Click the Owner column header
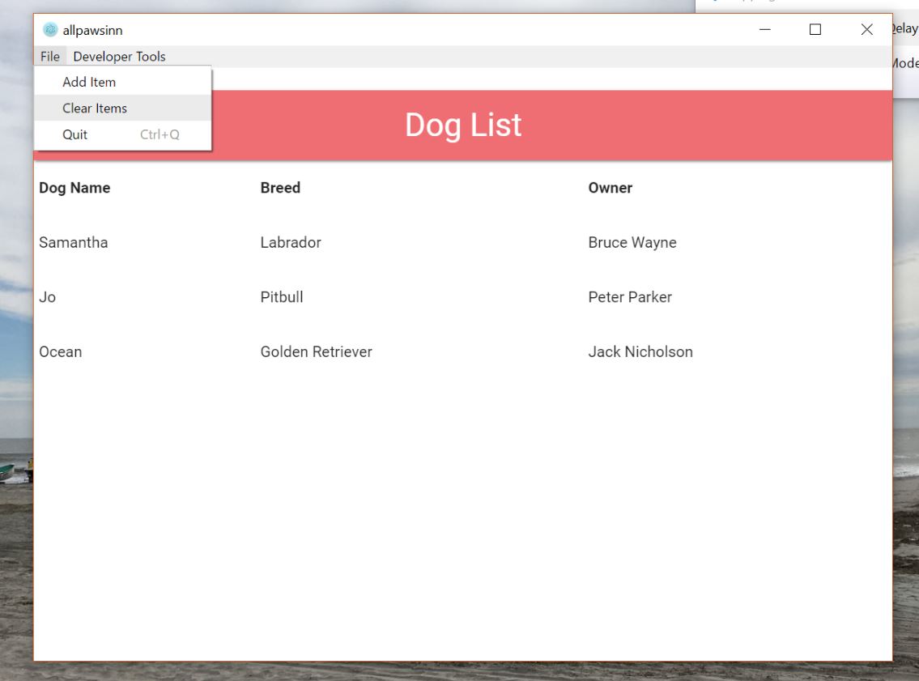 click(610, 188)
